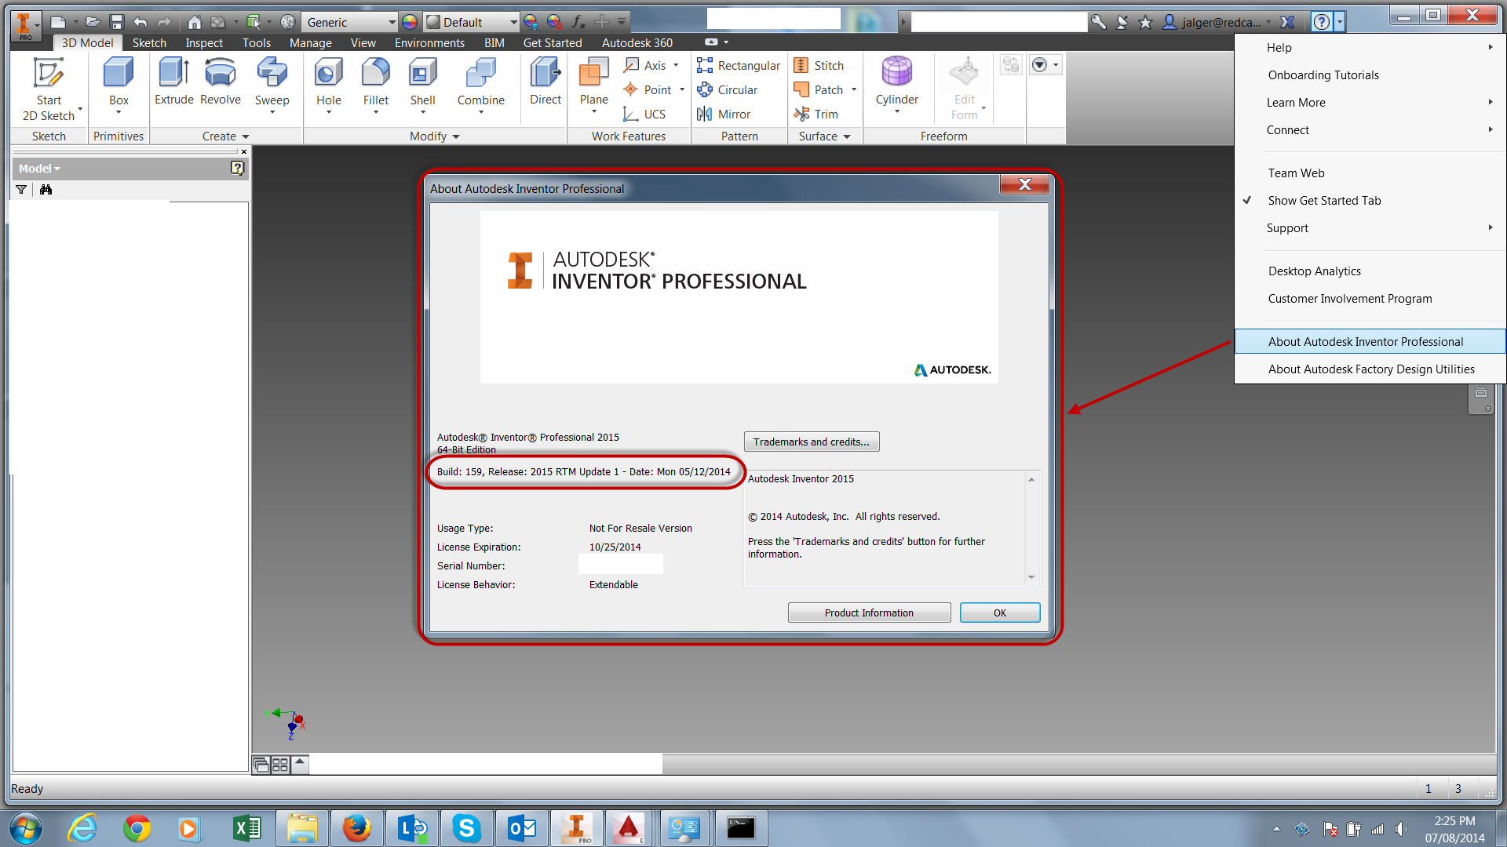Viewport: 1507px width, 847px height.
Task: Apply the Mirror pattern tool
Action: coord(724,115)
